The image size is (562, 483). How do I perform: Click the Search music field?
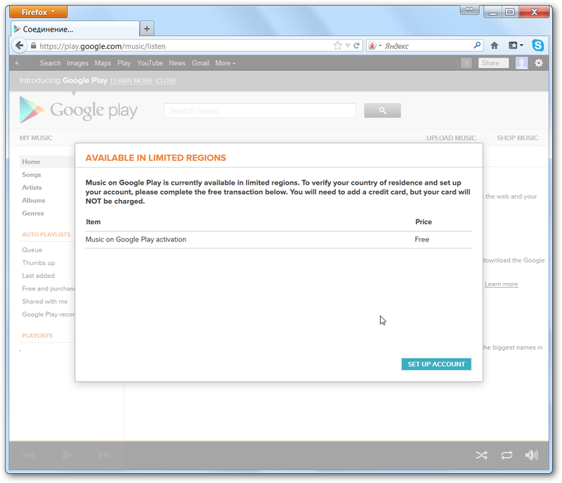point(260,111)
